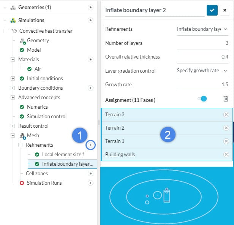Toggle the Assignment selection switch
234x225 pixels.
[x=202, y=99]
